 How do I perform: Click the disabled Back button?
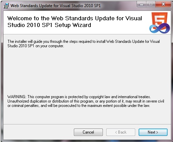point(121,132)
